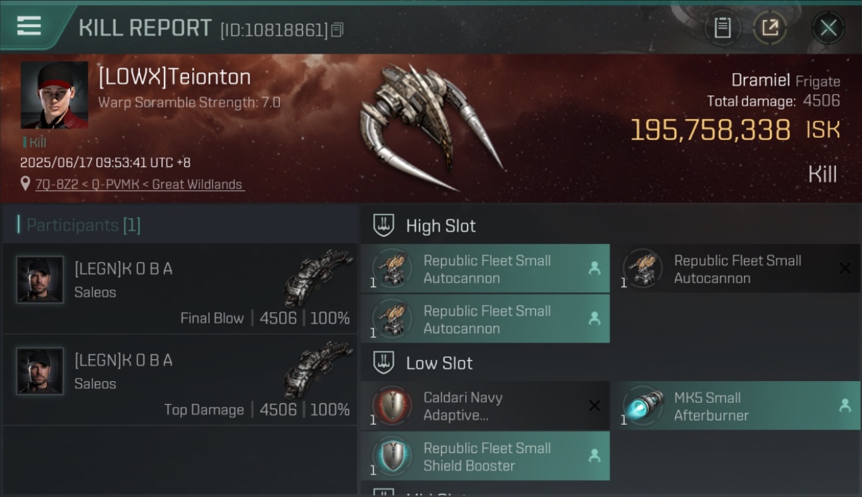Image resolution: width=862 pixels, height=497 pixels.
Task: Click X on Caldari Navy Adaptive module
Action: tap(595, 406)
